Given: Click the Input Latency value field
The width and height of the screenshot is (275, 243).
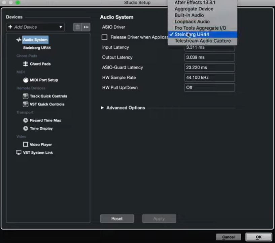Looking at the screenshot, I should click(x=210, y=48).
